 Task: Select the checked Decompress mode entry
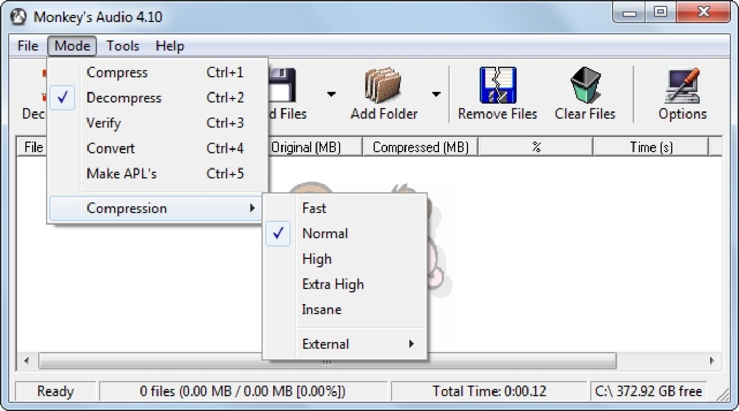[x=157, y=98]
